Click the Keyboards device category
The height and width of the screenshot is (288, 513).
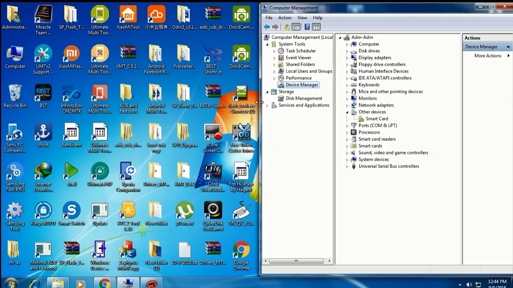point(369,85)
